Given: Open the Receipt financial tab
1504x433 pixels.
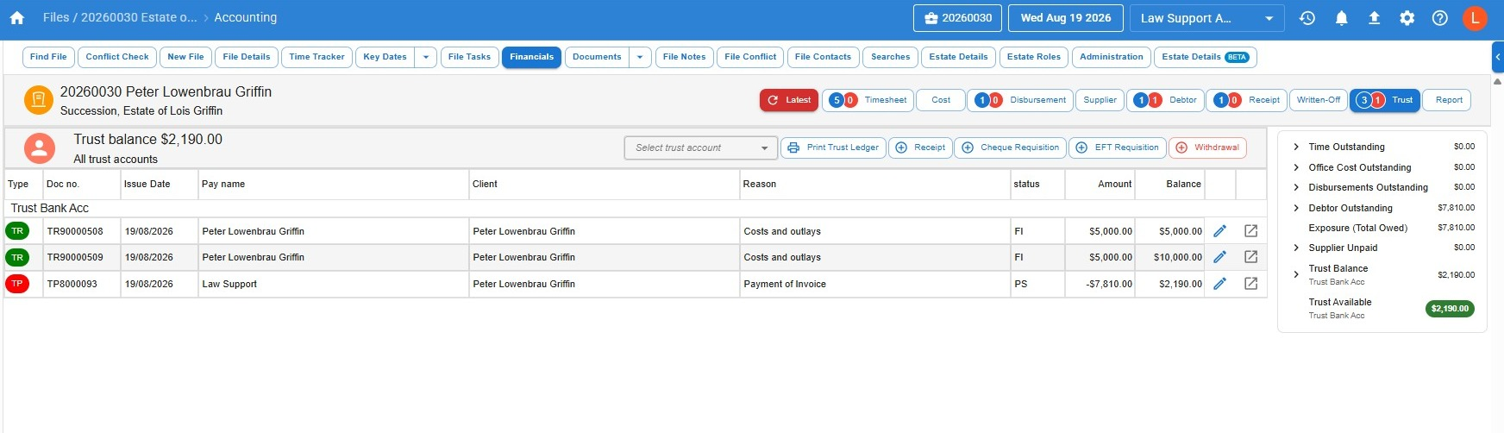Looking at the screenshot, I should point(1246,100).
